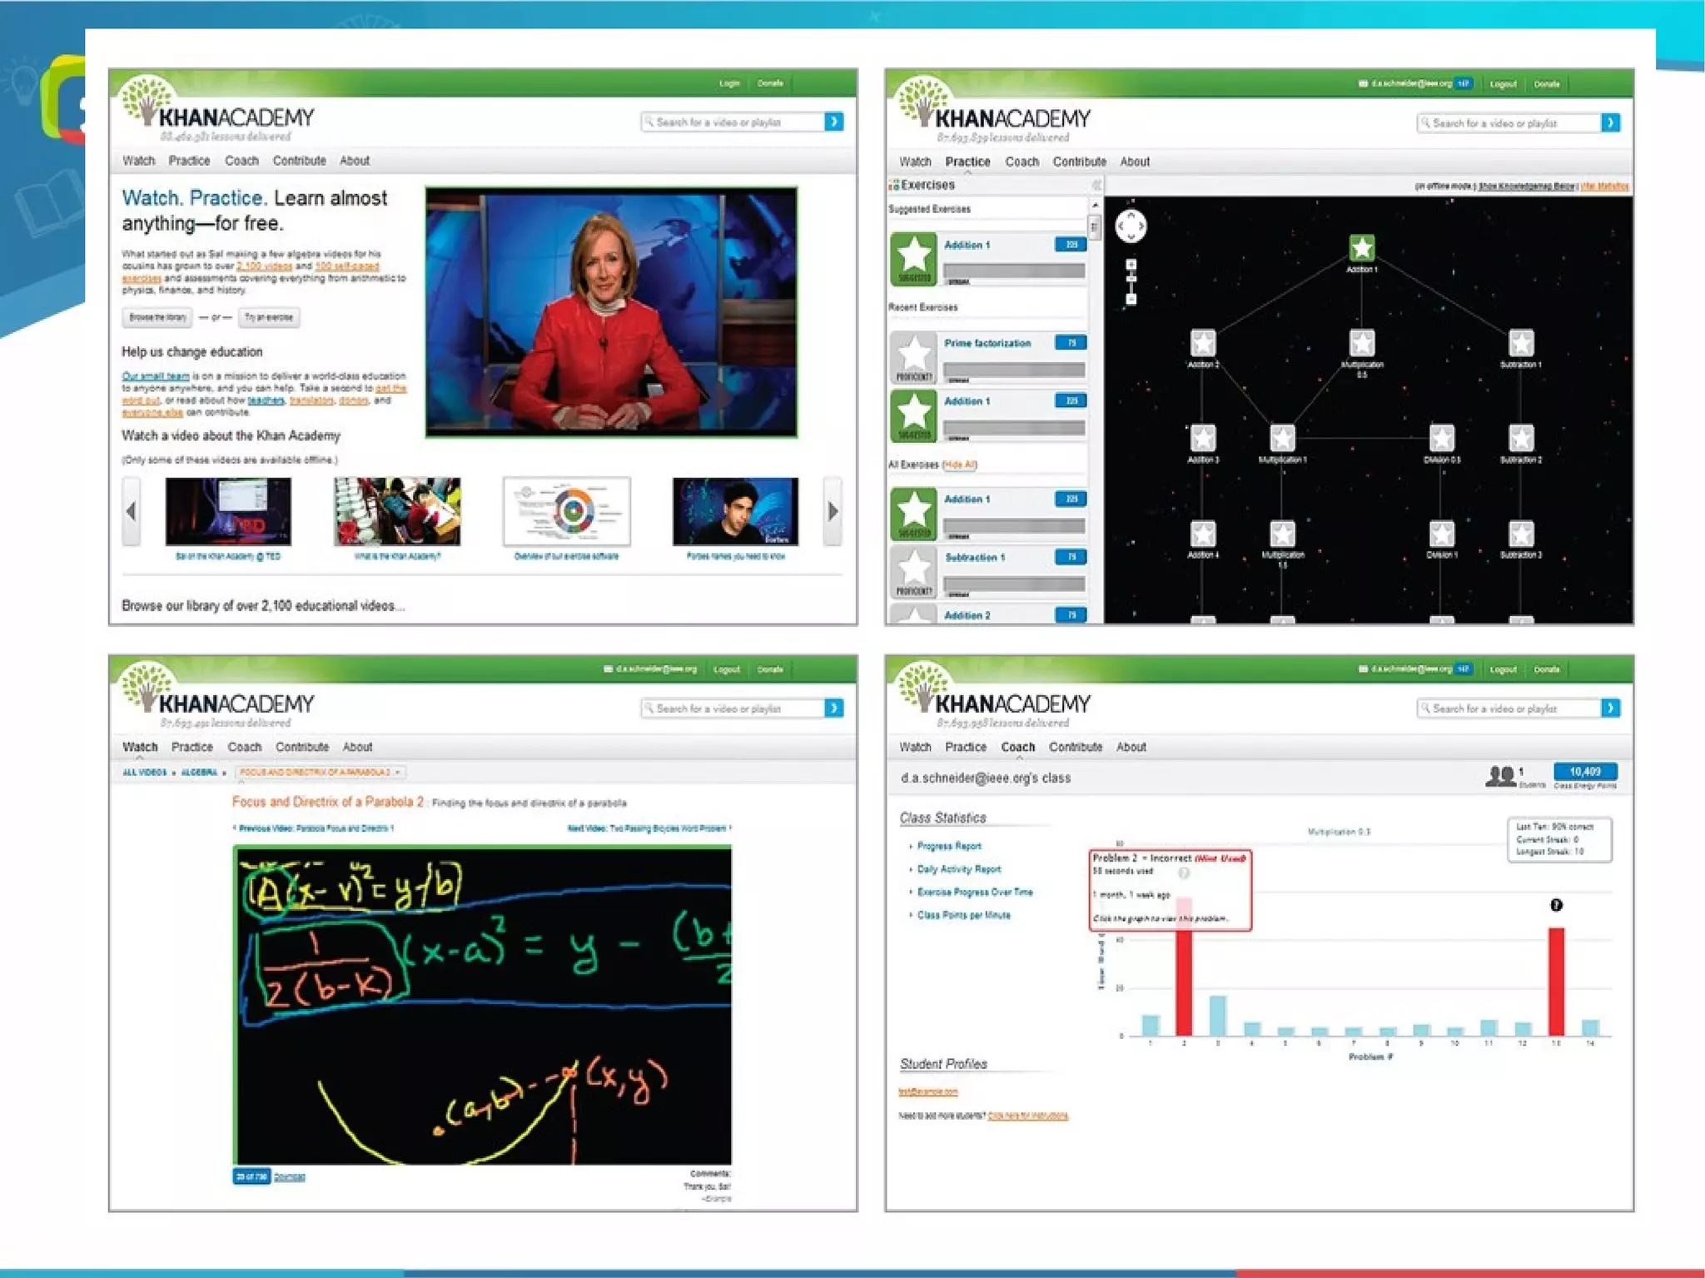
Task: Zoom out with the knowledge map minus button
Action: click(x=1131, y=299)
